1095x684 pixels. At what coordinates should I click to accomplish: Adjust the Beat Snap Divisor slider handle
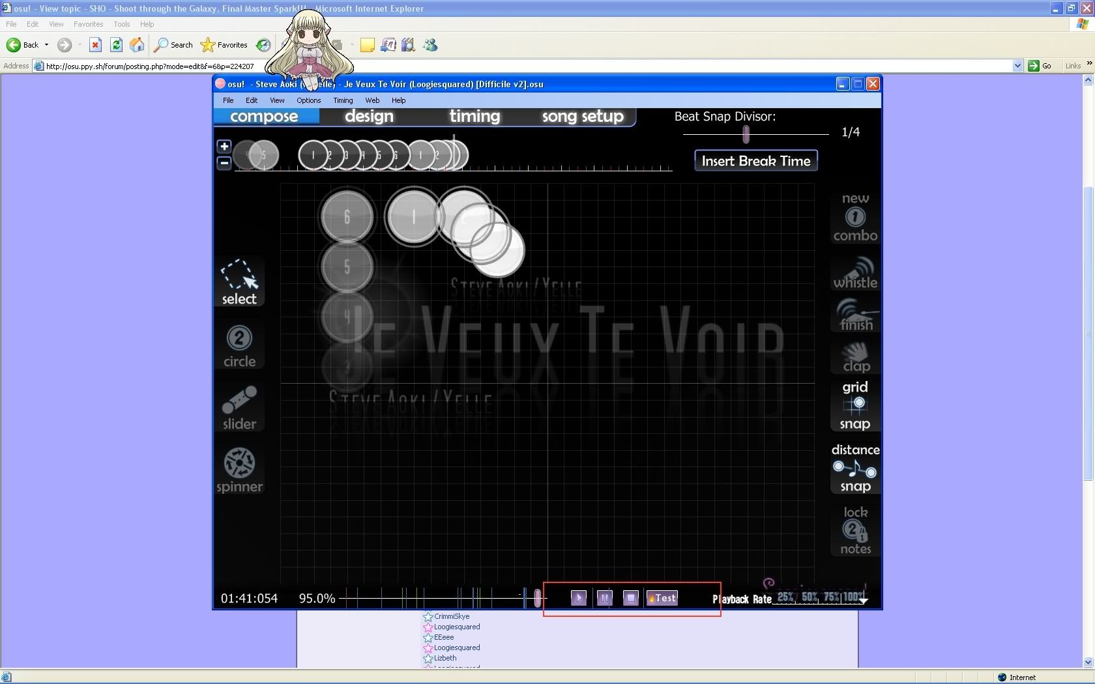point(746,134)
